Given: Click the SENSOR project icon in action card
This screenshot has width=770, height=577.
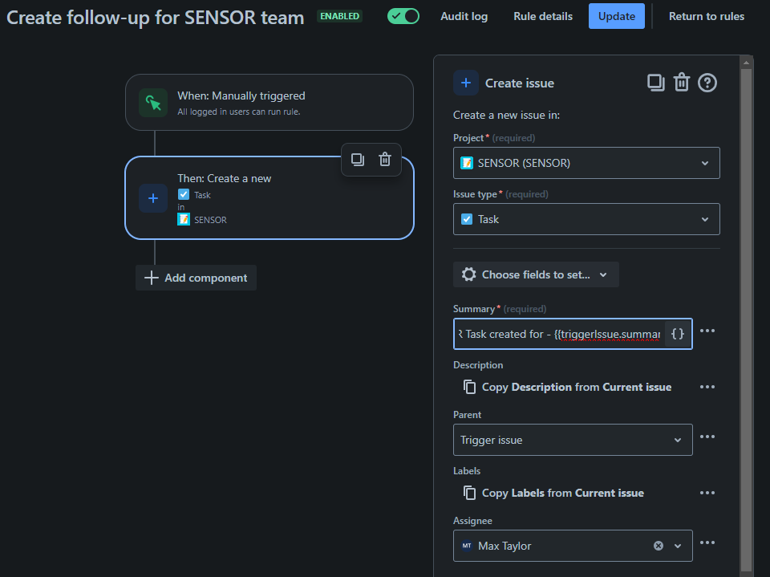Looking at the screenshot, I should pos(184,219).
